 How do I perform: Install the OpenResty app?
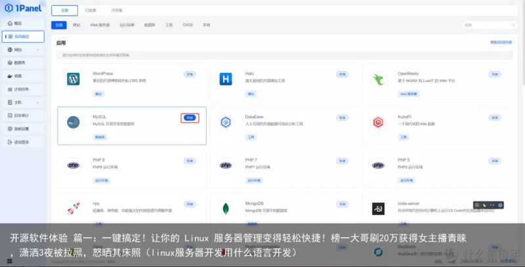(495, 74)
